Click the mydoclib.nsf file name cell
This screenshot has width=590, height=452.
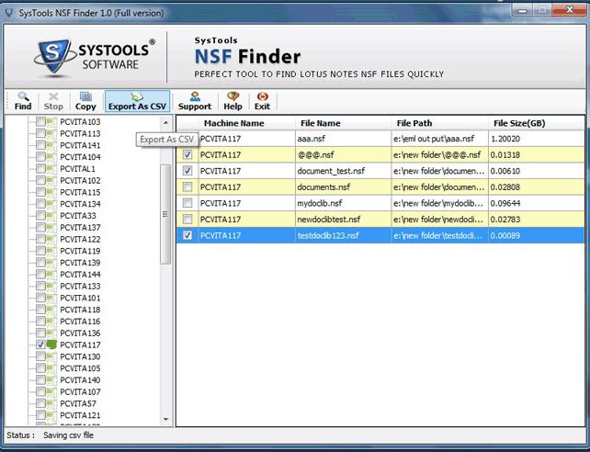[x=343, y=203]
